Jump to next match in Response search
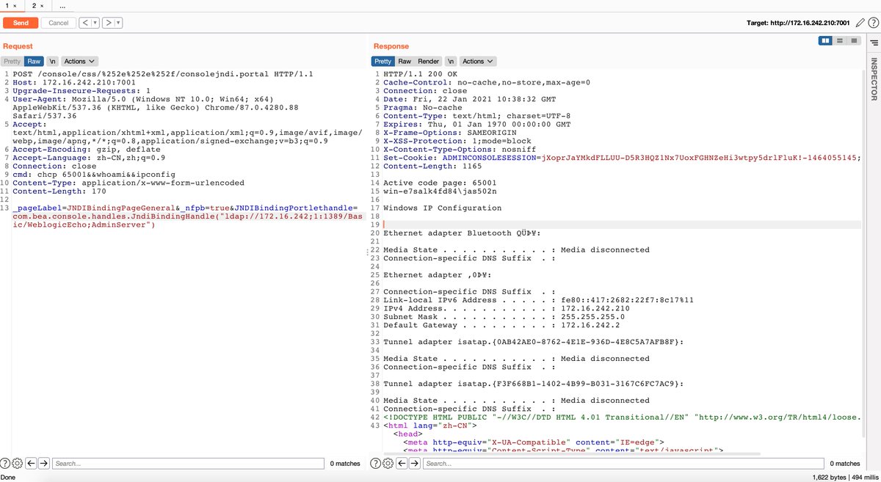This screenshot has height=482, width=881. tap(415, 463)
